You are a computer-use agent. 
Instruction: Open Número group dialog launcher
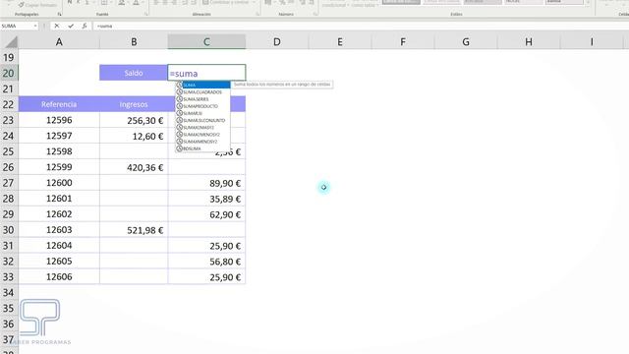pos(315,14)
